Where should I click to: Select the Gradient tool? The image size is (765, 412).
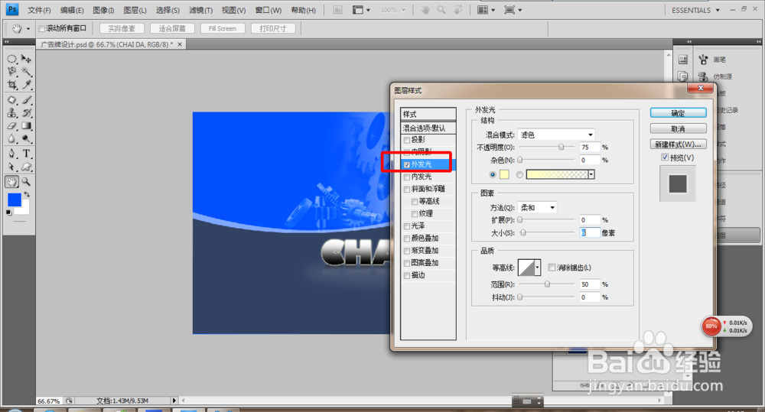(26, 126)
